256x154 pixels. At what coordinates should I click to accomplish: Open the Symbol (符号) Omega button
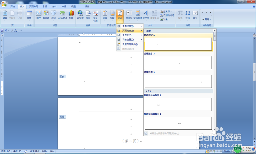pos(188,16)
